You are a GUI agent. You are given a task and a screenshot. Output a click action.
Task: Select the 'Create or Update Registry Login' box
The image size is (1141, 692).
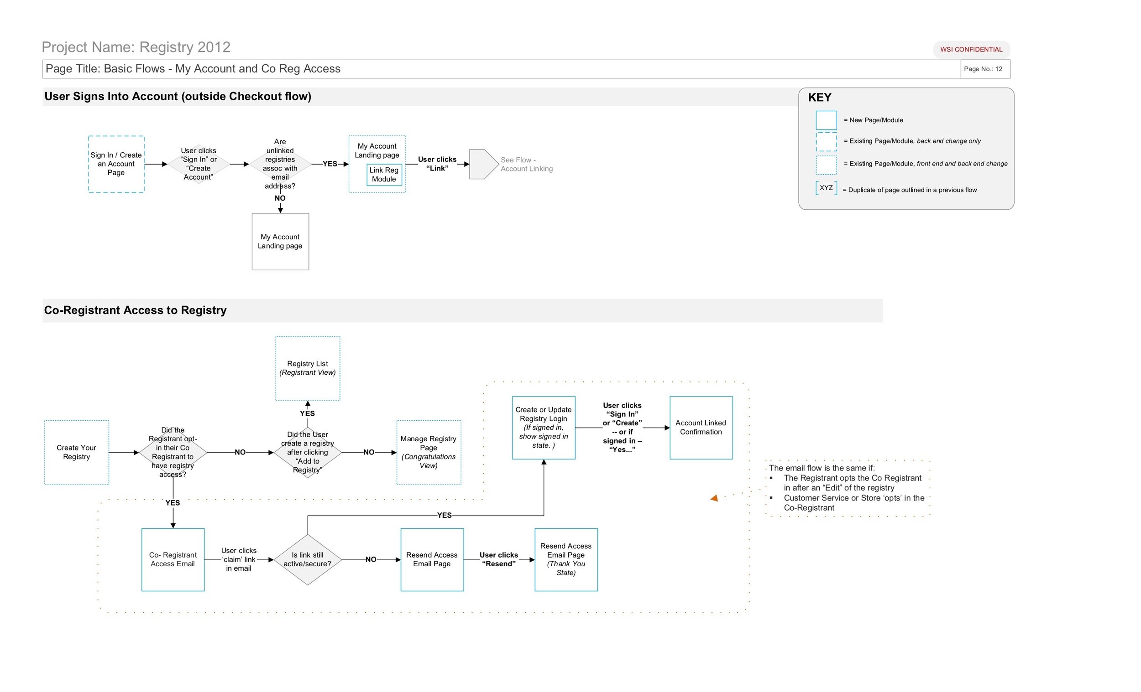point(544,428)
